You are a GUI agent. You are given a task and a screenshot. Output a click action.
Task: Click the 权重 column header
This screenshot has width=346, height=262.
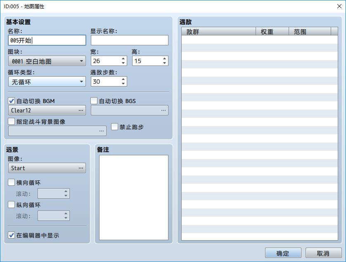coord(273,32)
